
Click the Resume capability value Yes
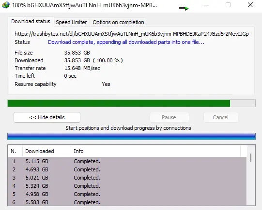pos(106,84)
